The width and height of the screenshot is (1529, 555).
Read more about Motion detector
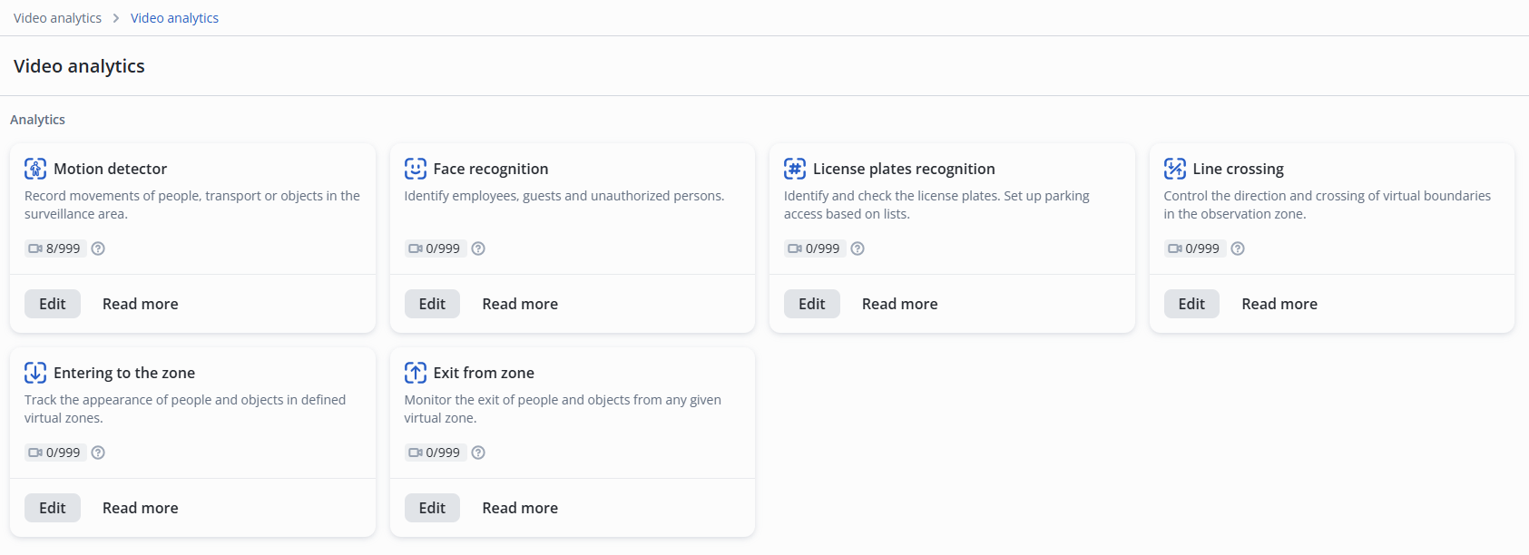click(x=141, y=304)
